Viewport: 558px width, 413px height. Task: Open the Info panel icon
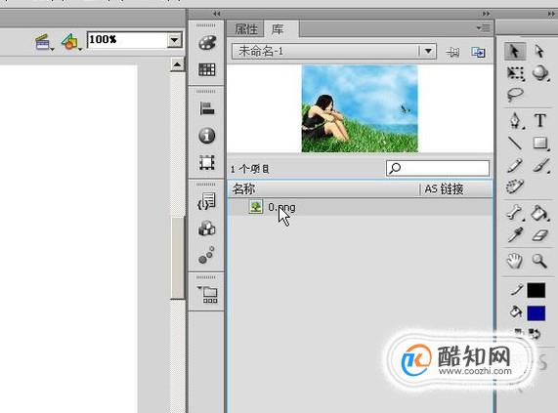pos(207,136)
